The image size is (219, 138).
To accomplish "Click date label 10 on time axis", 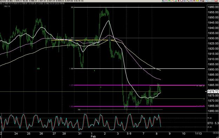I will point(184,134).
